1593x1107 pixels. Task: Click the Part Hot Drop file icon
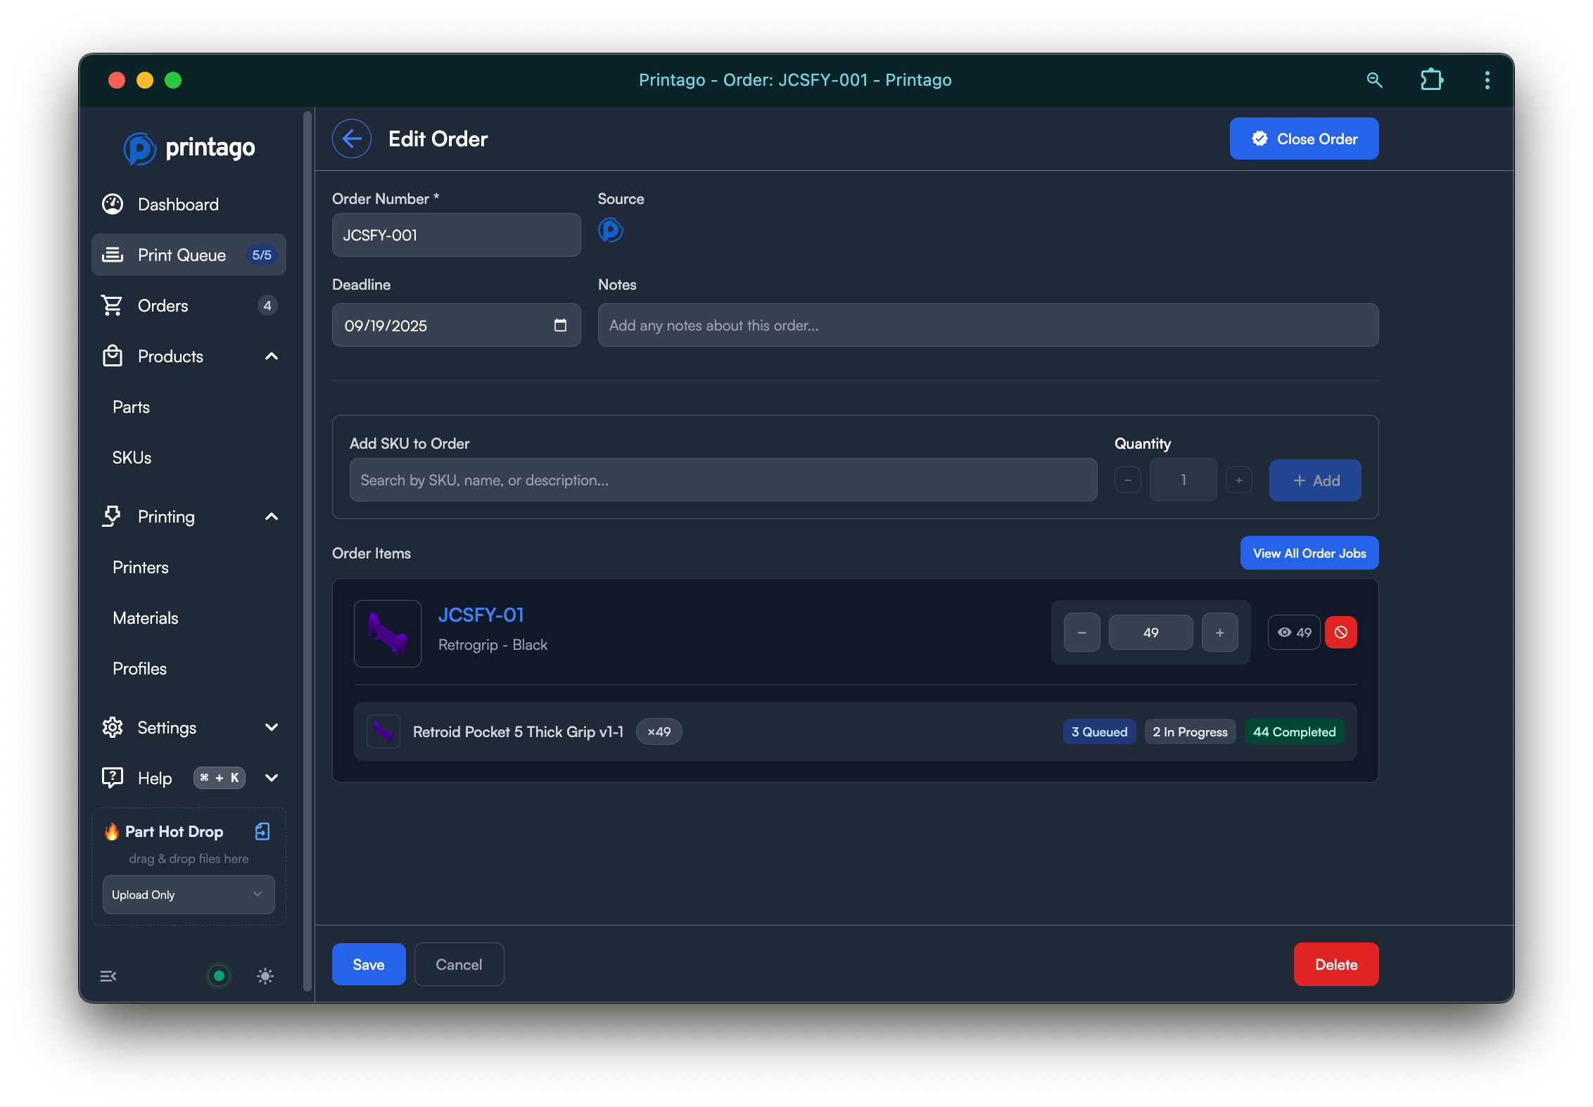(262, 831)
